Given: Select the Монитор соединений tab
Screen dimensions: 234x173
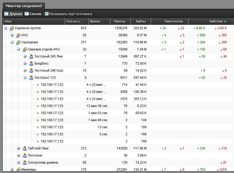Looking at the screenshot, I should 23,6.
